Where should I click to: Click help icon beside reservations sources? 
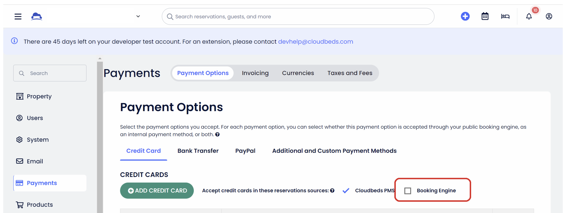click(x=332, y=191)
